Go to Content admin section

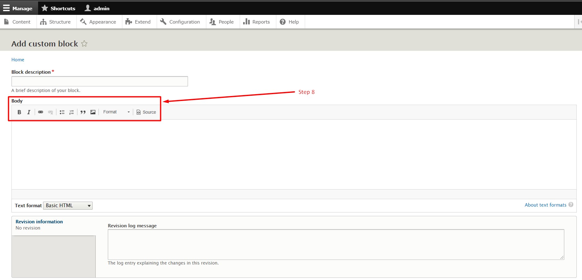tap(18, 22)
